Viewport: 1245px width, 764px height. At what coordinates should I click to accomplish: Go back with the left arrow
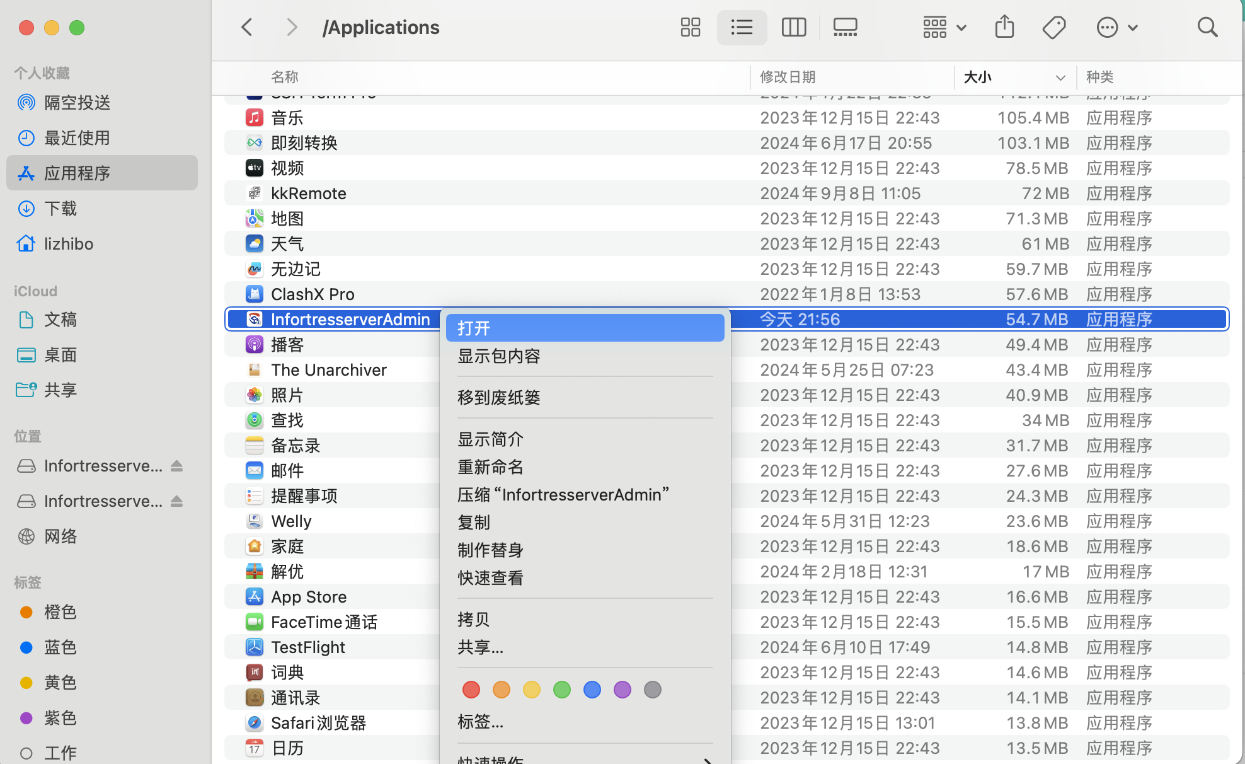(247, 27)
